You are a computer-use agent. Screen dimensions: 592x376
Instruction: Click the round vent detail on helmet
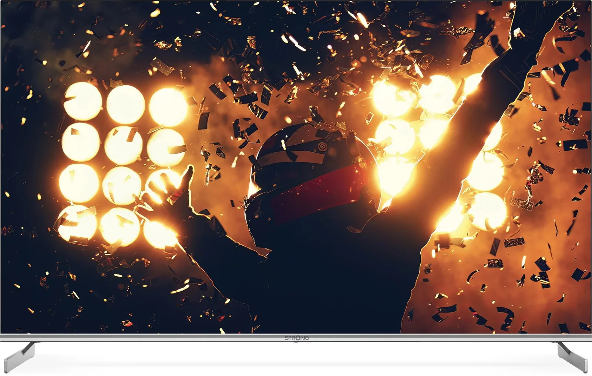tap(323, 146)
